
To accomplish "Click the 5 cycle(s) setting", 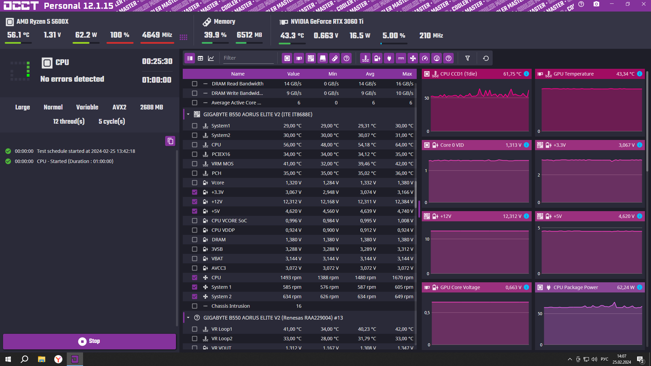I will (112, 121).
